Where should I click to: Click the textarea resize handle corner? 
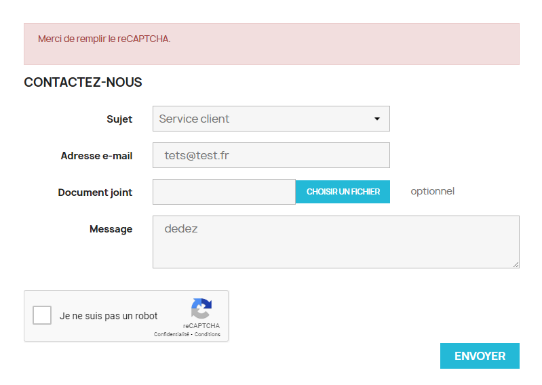click(516, 264)
